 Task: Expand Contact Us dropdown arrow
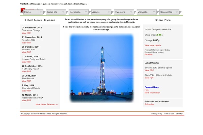(177, 12)
